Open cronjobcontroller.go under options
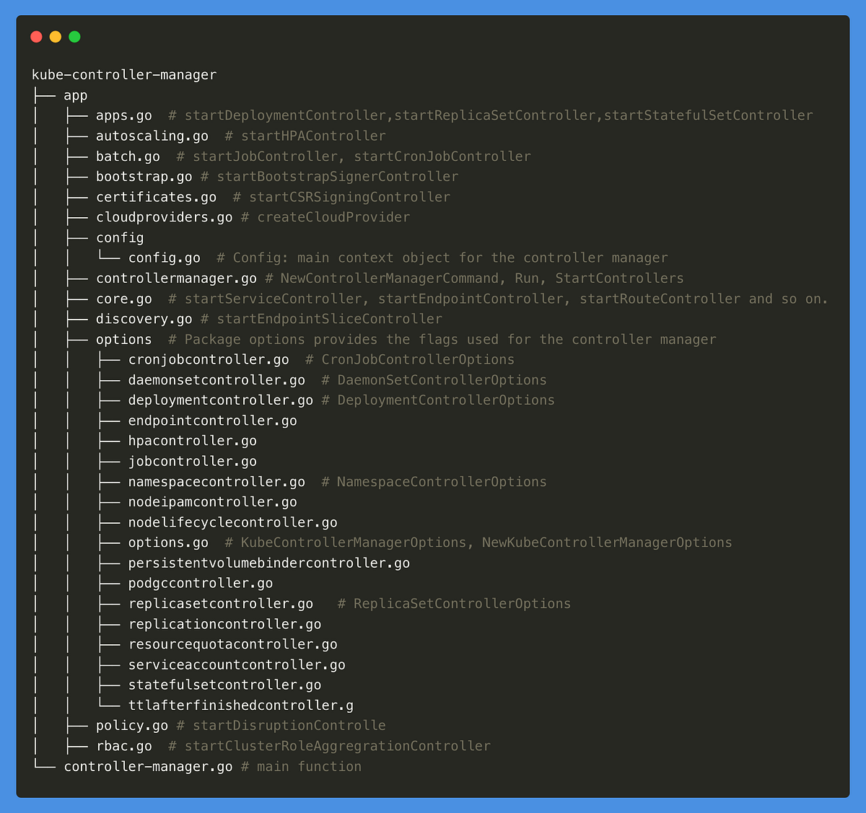 point(208,359)
